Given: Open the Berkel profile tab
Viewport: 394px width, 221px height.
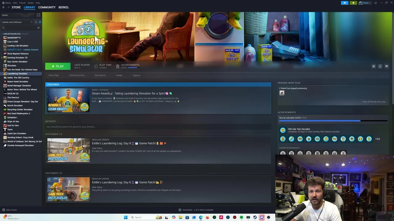Looking at the screenshot, I should 64,7.
